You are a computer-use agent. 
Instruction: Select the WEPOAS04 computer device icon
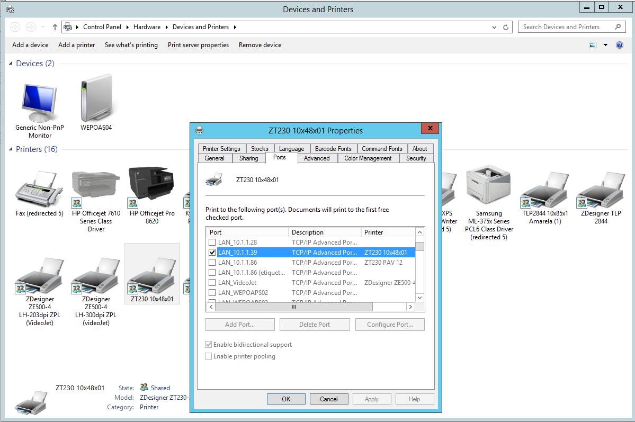96,97
